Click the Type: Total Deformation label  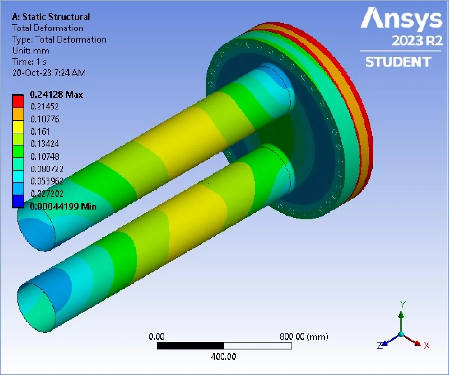(x=59, y=39)
